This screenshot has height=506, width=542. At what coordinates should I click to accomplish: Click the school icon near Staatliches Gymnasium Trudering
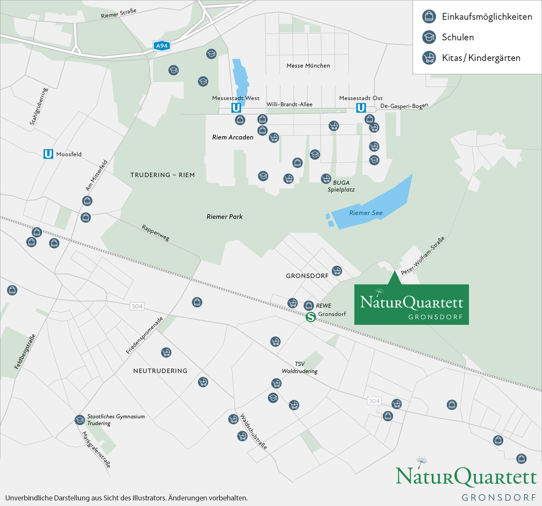point(80,419)
